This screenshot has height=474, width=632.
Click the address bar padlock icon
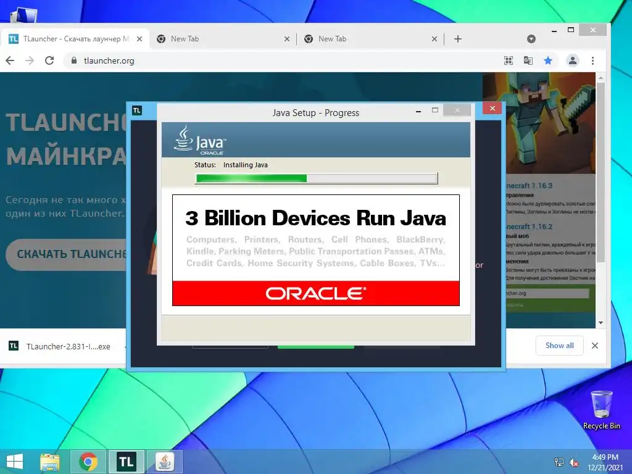pos(74,60)
